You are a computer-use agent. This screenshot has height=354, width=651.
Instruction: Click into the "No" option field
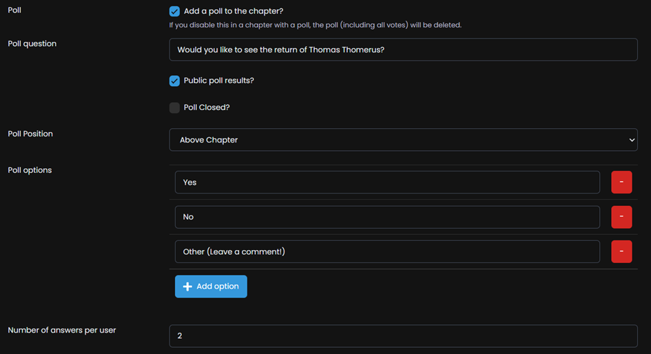387,217
